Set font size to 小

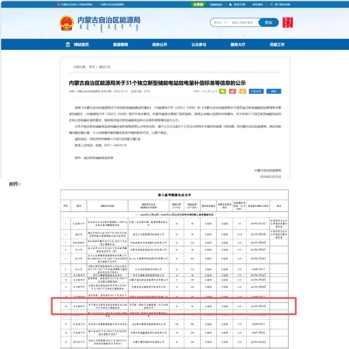click(214, 91)
